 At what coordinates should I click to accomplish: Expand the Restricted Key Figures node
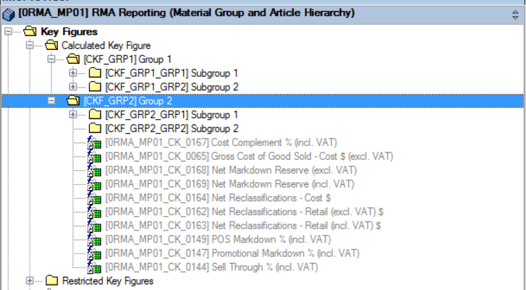coord(30,281)
